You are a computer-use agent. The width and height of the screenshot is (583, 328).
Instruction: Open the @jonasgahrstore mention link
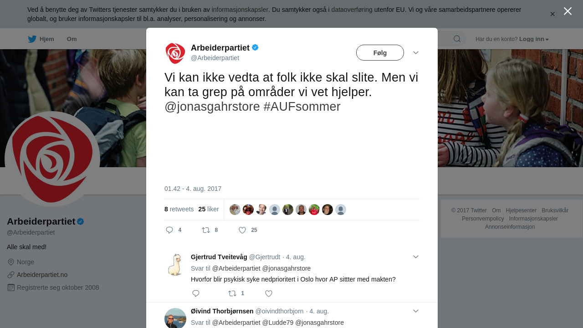[x=212, y=107]
